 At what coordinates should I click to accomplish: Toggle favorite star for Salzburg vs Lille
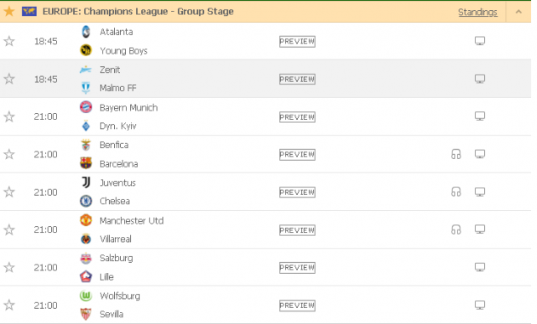9,267
